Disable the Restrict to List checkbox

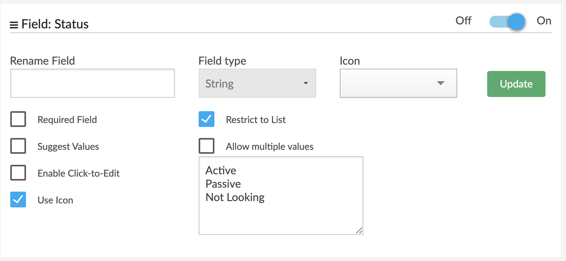click(207, 119)
